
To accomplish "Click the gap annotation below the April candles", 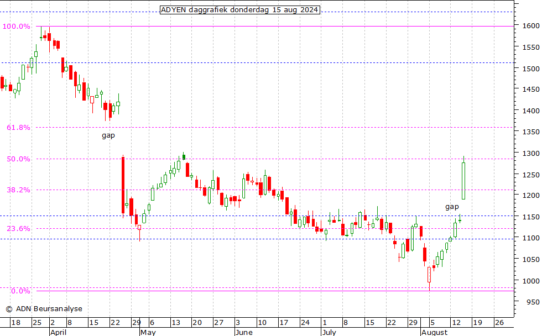I will [x=108, y=136].
